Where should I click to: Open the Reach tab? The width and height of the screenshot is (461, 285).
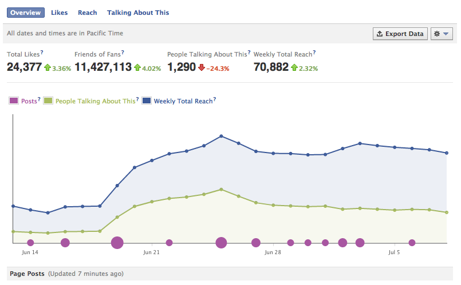87,13
